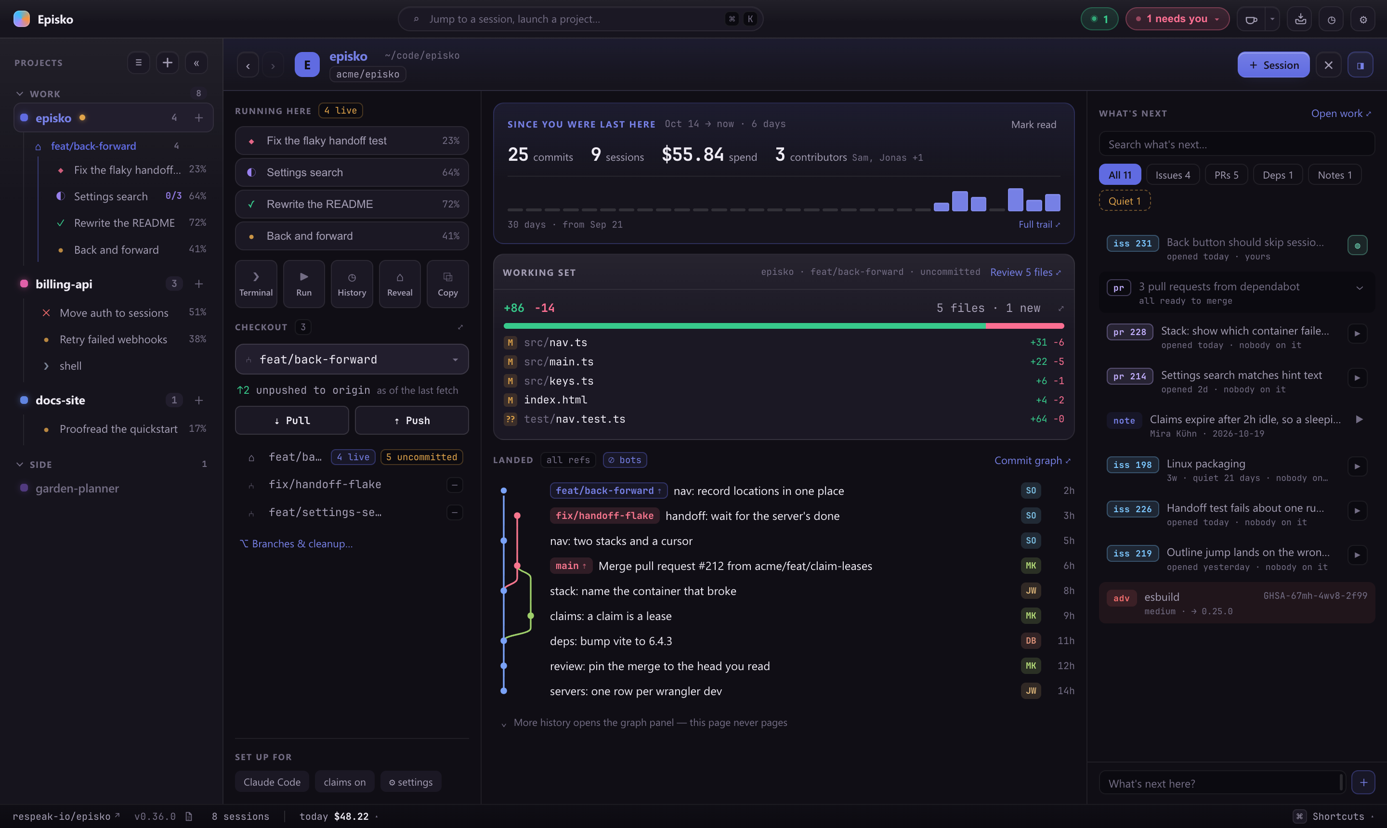Open the feat/back-forward branch dropdown
Screen dimensions: 1387x828
click(x=352, y=359)
